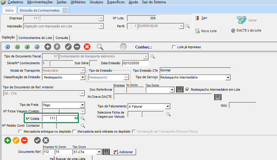The width and height of the screenshot is (277, 160).
Task: Open Tipo de Serviço dropdown
Action: tap(228, 78)
